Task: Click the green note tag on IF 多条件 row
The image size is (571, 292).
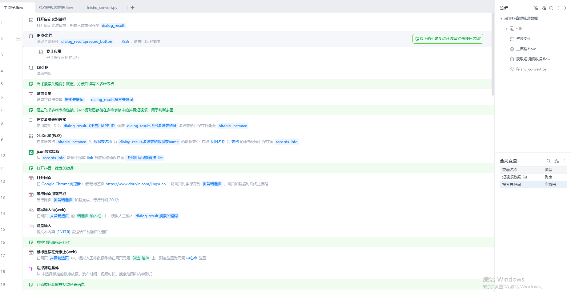Action: click(x=448, y=39)
